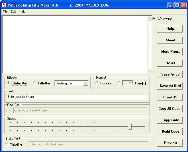Click the code area scroll up arrow
Screen dimensions: 188x152
point(149,18)
